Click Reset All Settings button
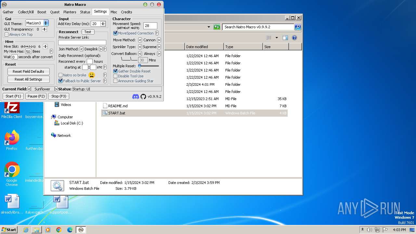This screenshot has width=416, height=234. [29, 79]
